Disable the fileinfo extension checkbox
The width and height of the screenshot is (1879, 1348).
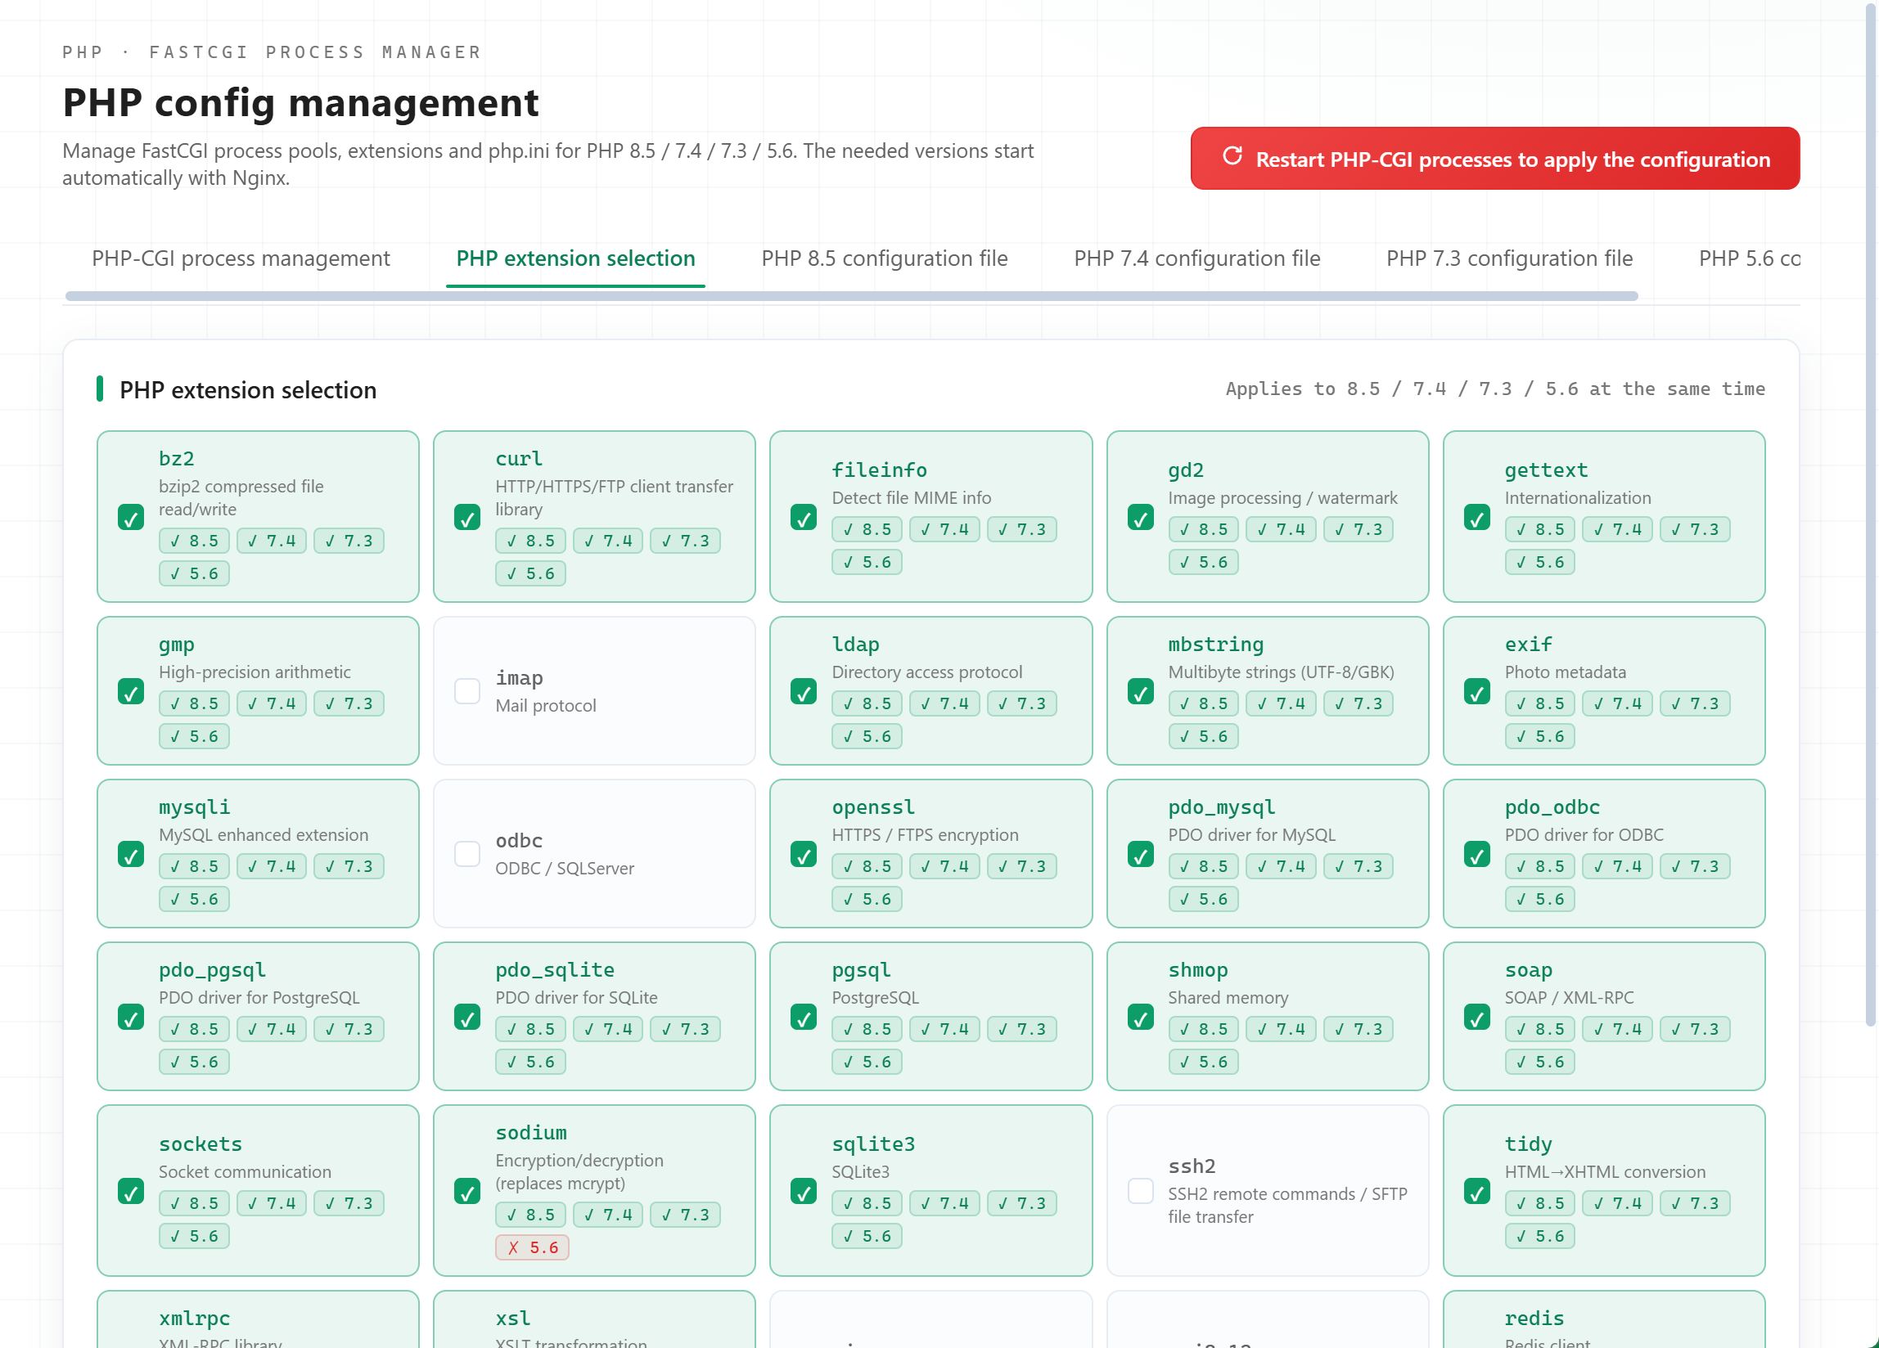pos(804,518)
